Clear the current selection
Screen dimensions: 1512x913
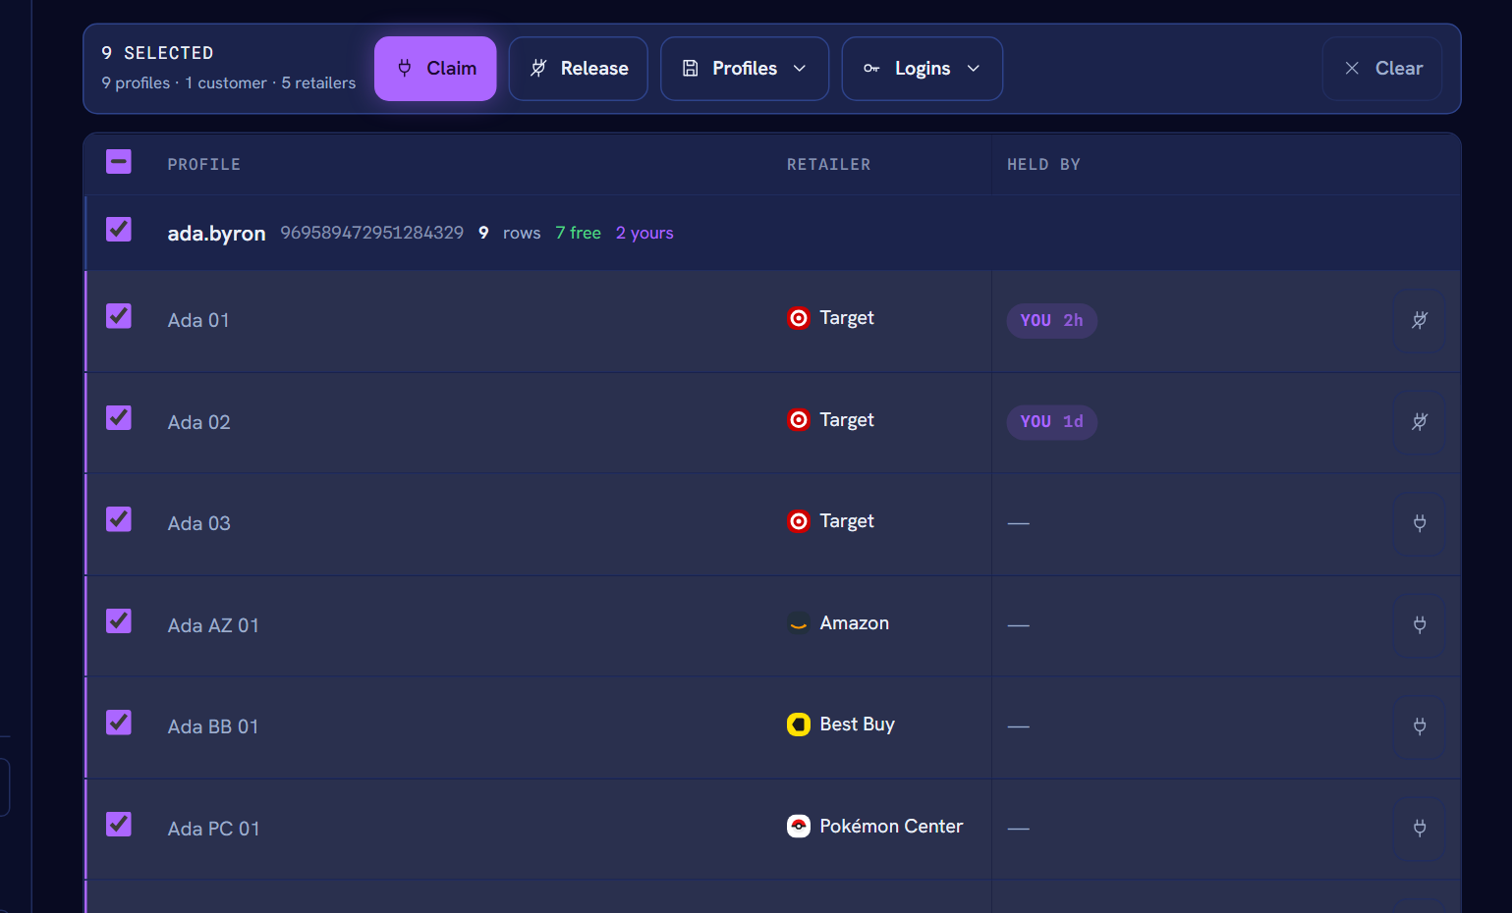[x=1382, y=69]
